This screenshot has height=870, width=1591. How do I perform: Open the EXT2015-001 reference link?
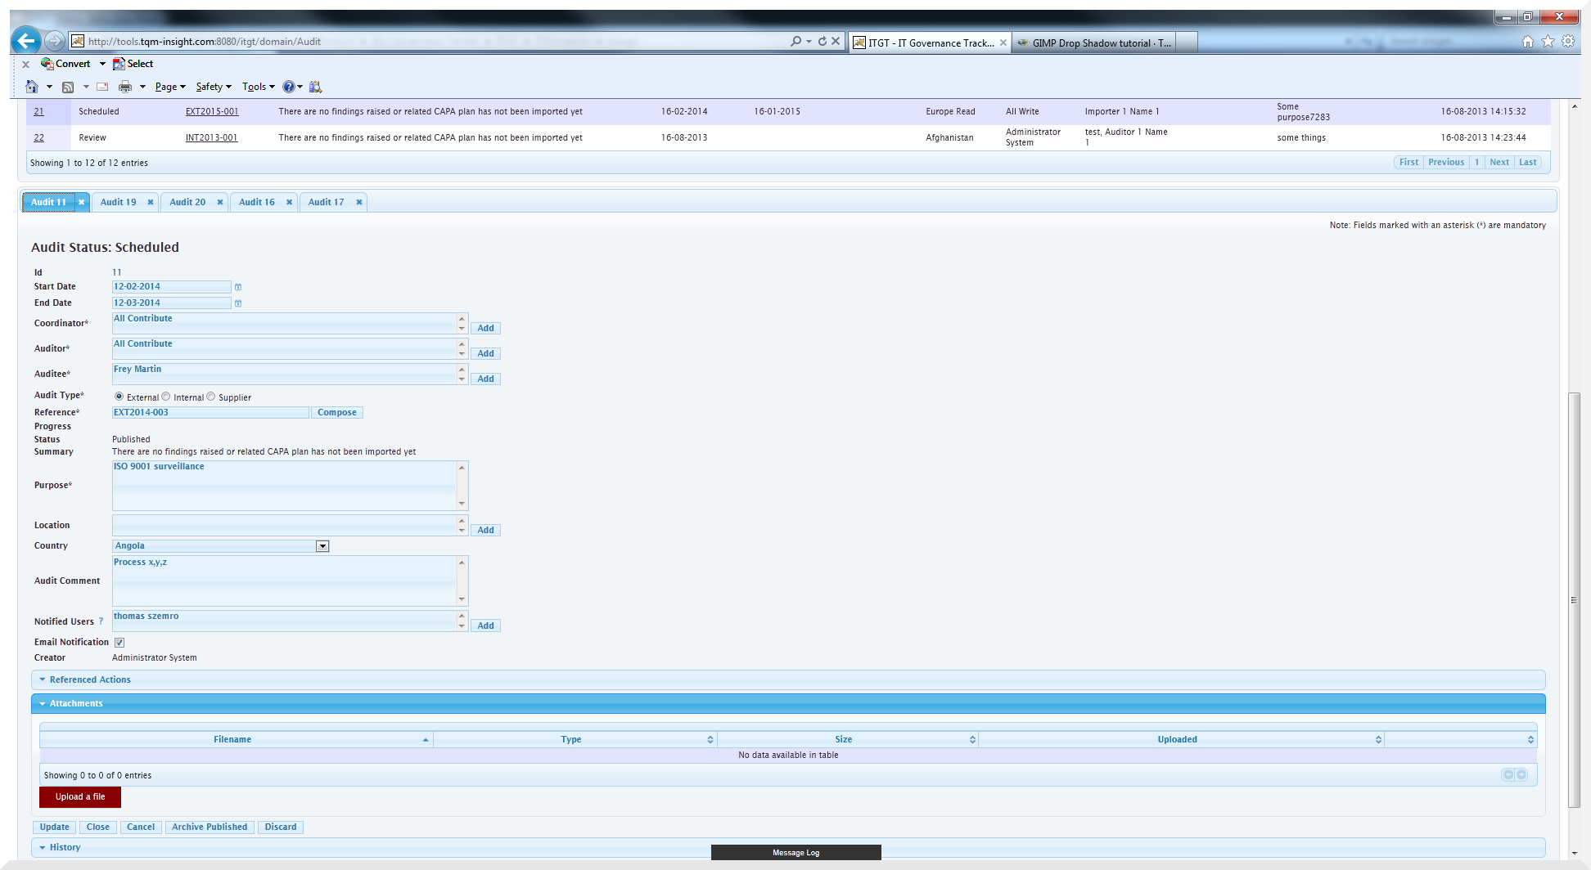[212, 111]
